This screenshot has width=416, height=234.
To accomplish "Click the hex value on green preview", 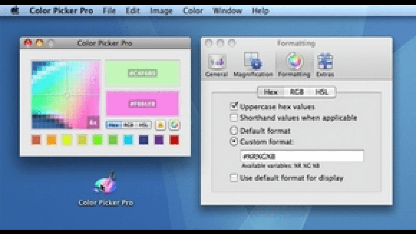I will (143, 73).
